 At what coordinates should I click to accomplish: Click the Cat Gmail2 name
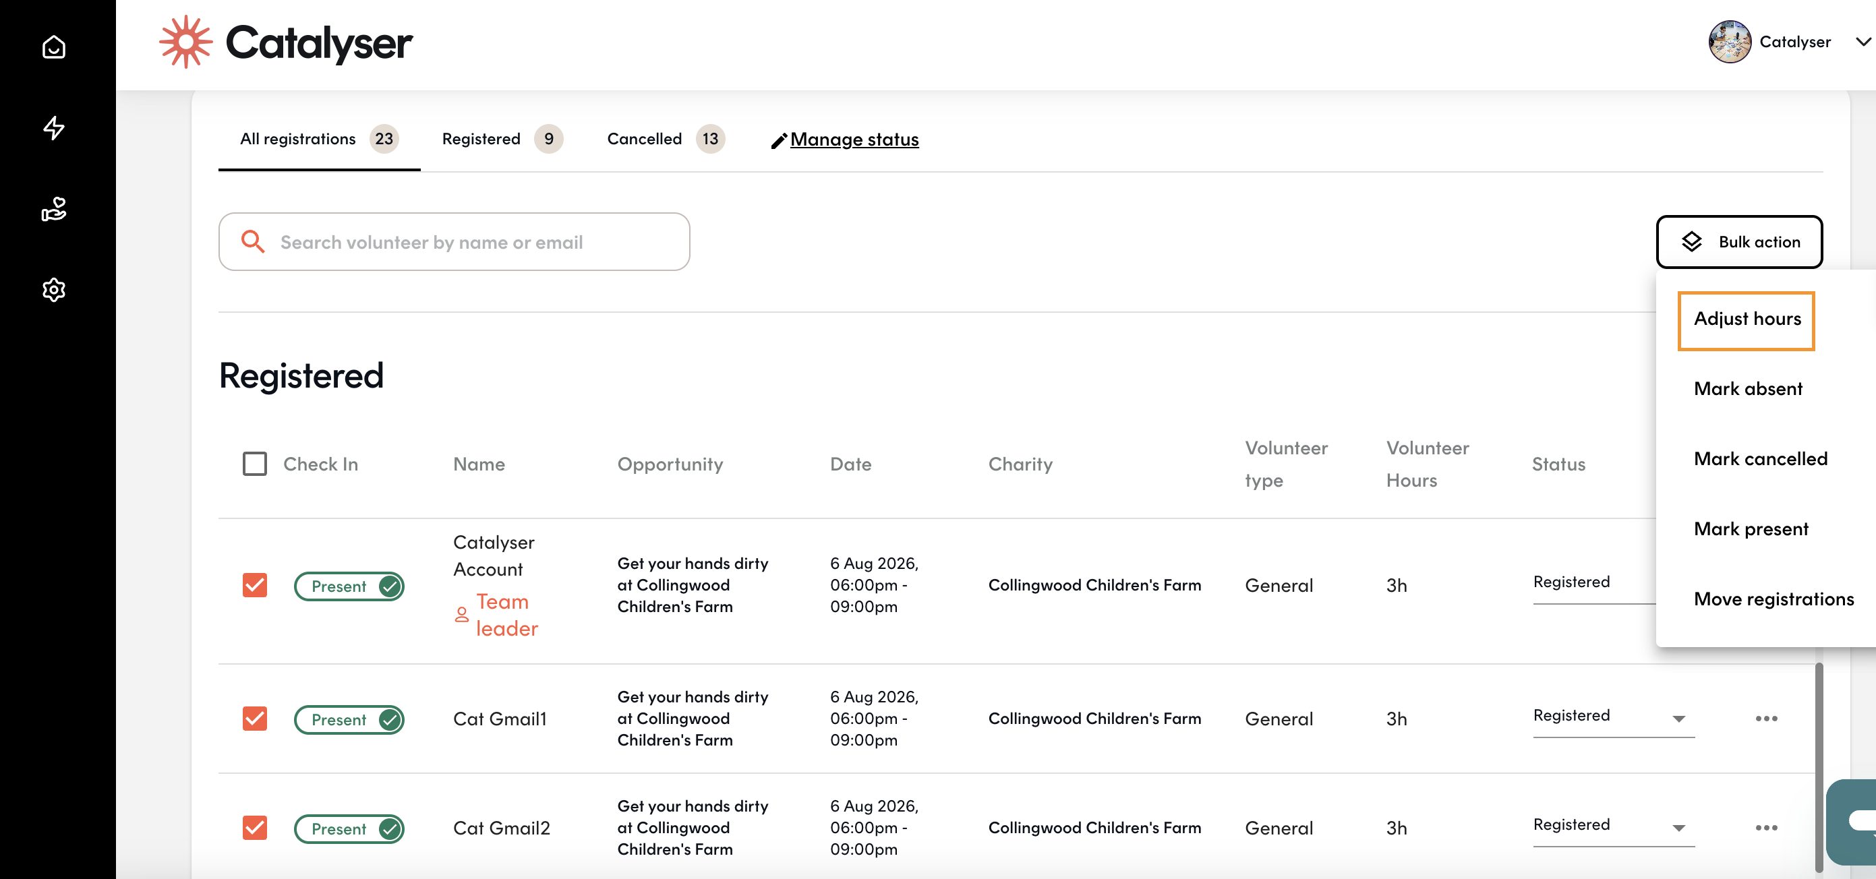pyautogui.click(x=502, y=828)
